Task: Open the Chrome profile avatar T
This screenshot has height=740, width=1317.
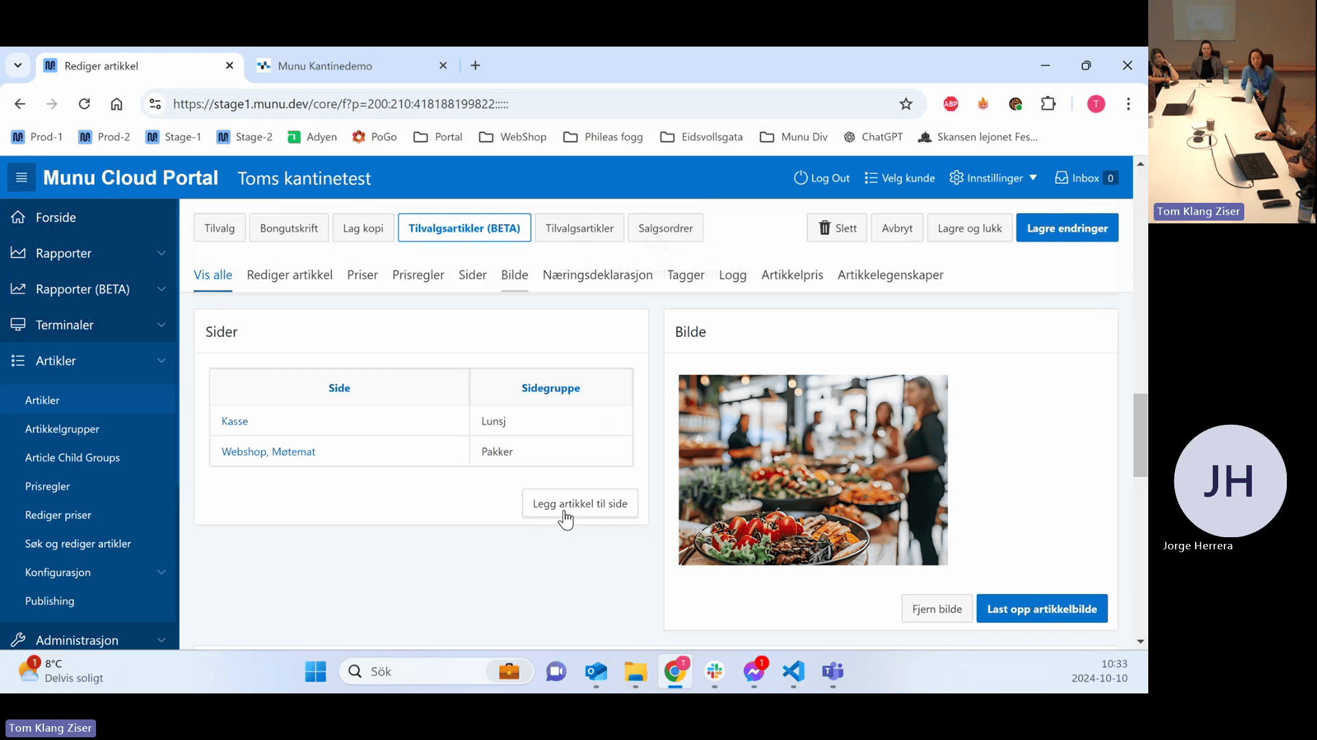Action: (x=1096, y=104)
